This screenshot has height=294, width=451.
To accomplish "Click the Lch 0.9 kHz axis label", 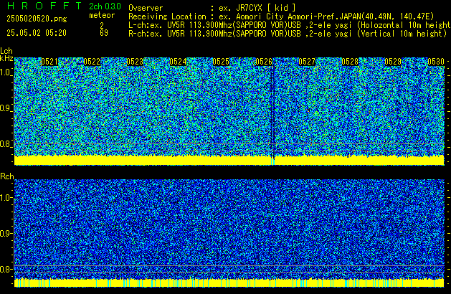I will pyautogui.click(x=6, y=108).
